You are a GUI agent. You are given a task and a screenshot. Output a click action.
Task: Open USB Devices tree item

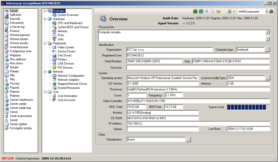66,64
